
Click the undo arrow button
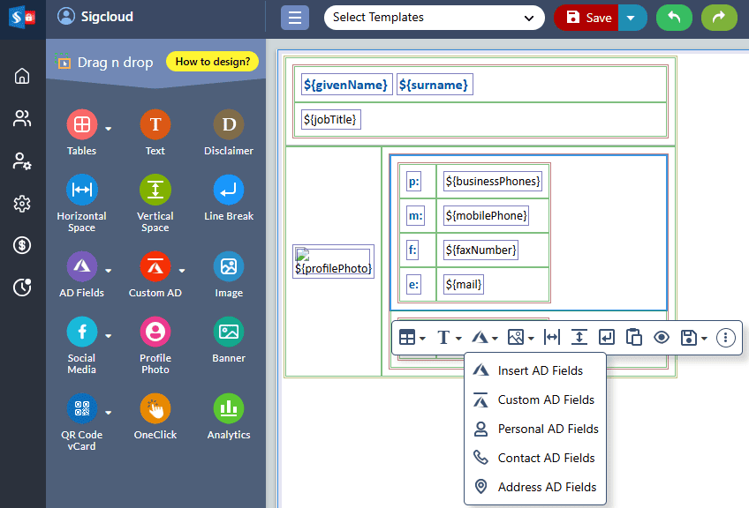tap(674, 18)
